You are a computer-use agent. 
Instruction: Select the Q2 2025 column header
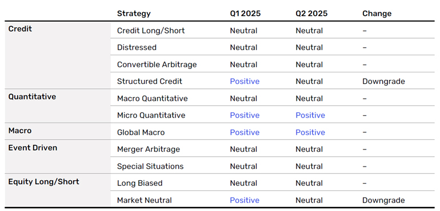[x=311, y=14]
